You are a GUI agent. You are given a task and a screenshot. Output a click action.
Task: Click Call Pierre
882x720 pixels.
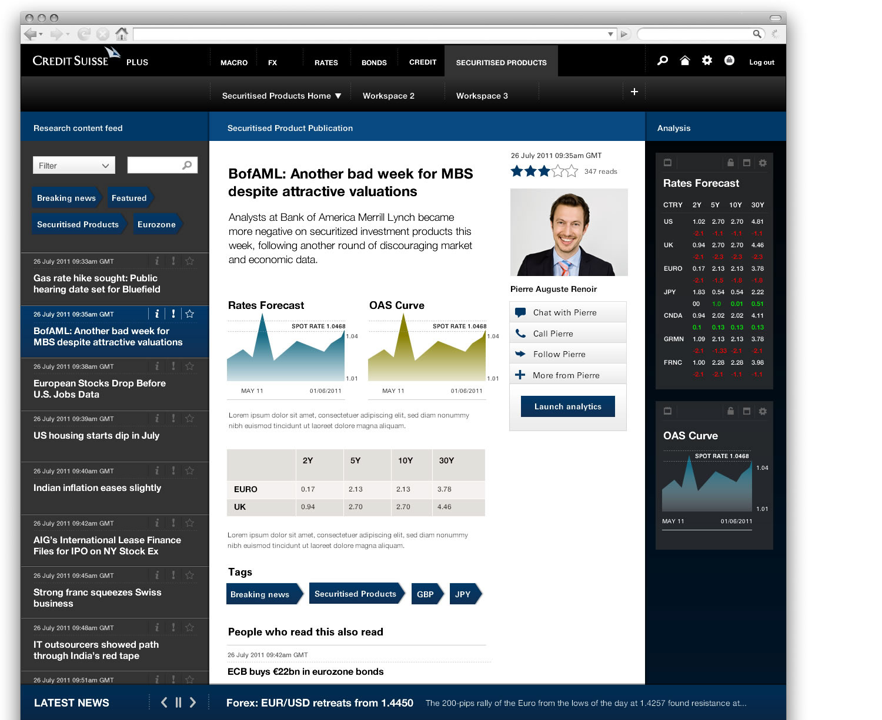(x=568, y=334)
